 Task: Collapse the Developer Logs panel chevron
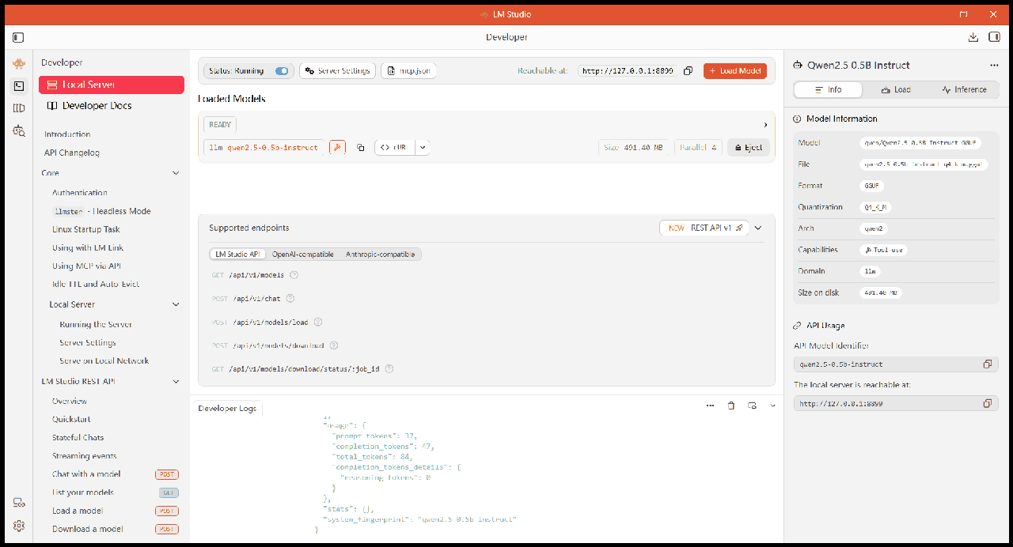tap(772, 406)
